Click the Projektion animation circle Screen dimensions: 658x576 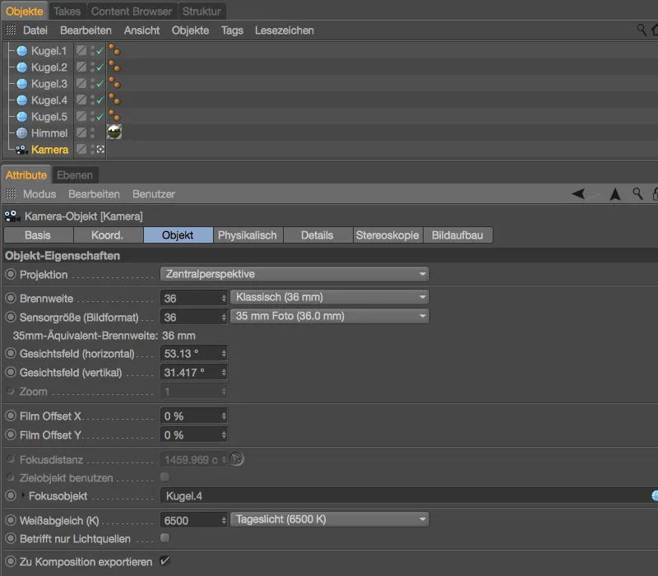pos(11,274)
